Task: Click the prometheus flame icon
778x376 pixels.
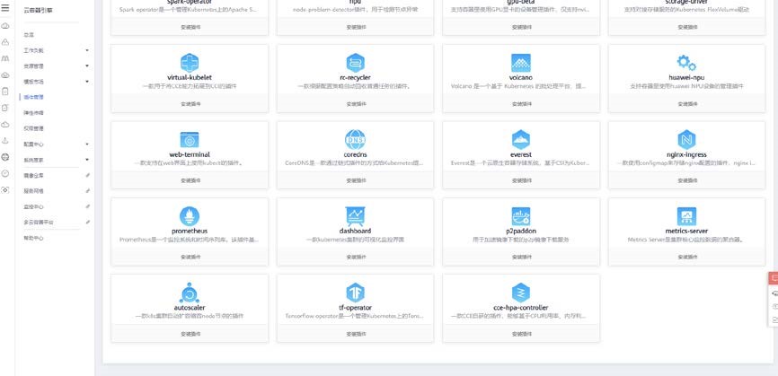Action: point(190,216)
